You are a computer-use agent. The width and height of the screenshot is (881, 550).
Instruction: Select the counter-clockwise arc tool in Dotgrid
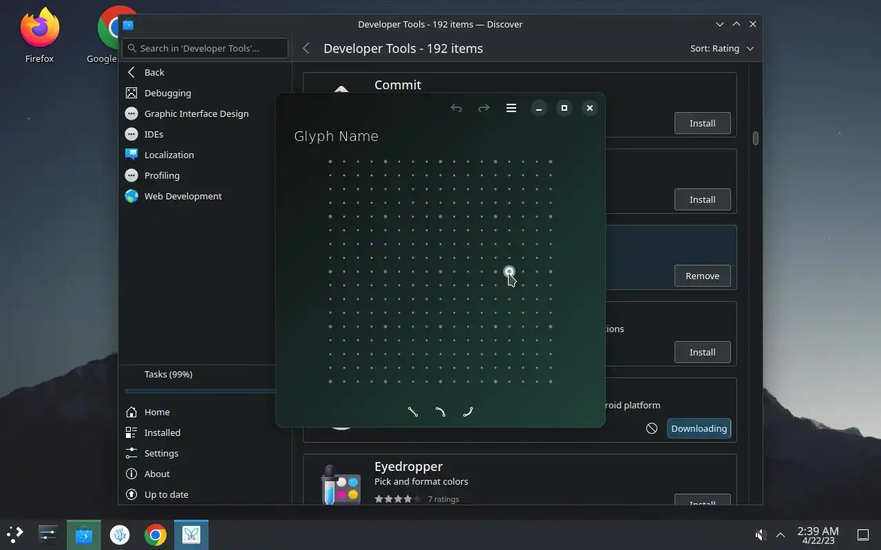pyautogui.click(x=468, y=412)
